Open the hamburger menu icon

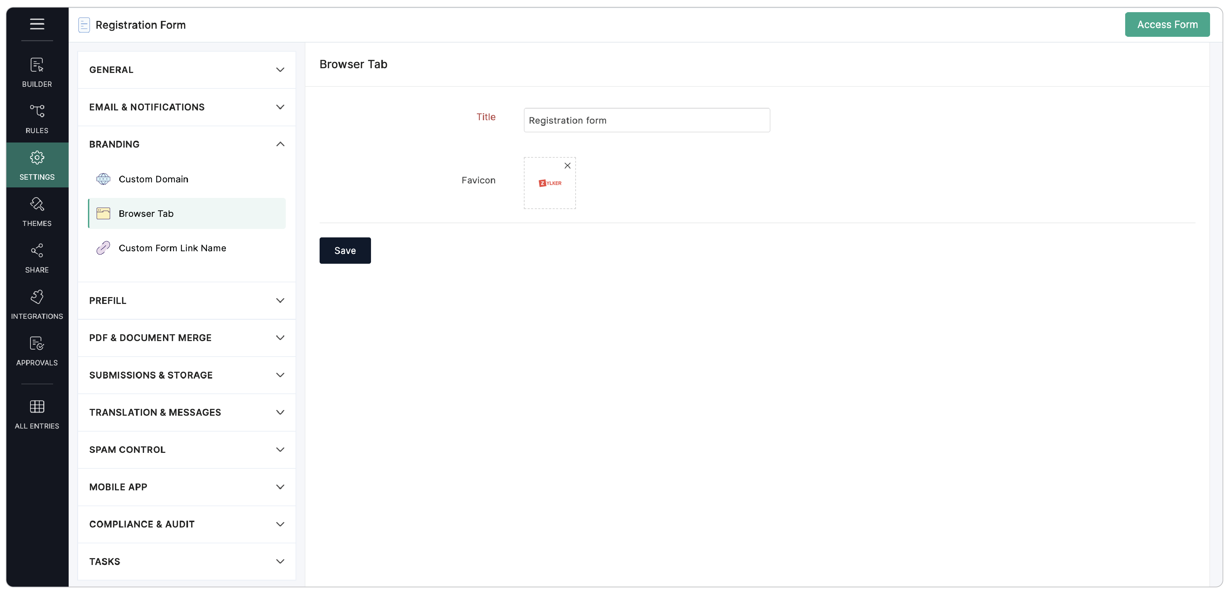tap(37, 24)
